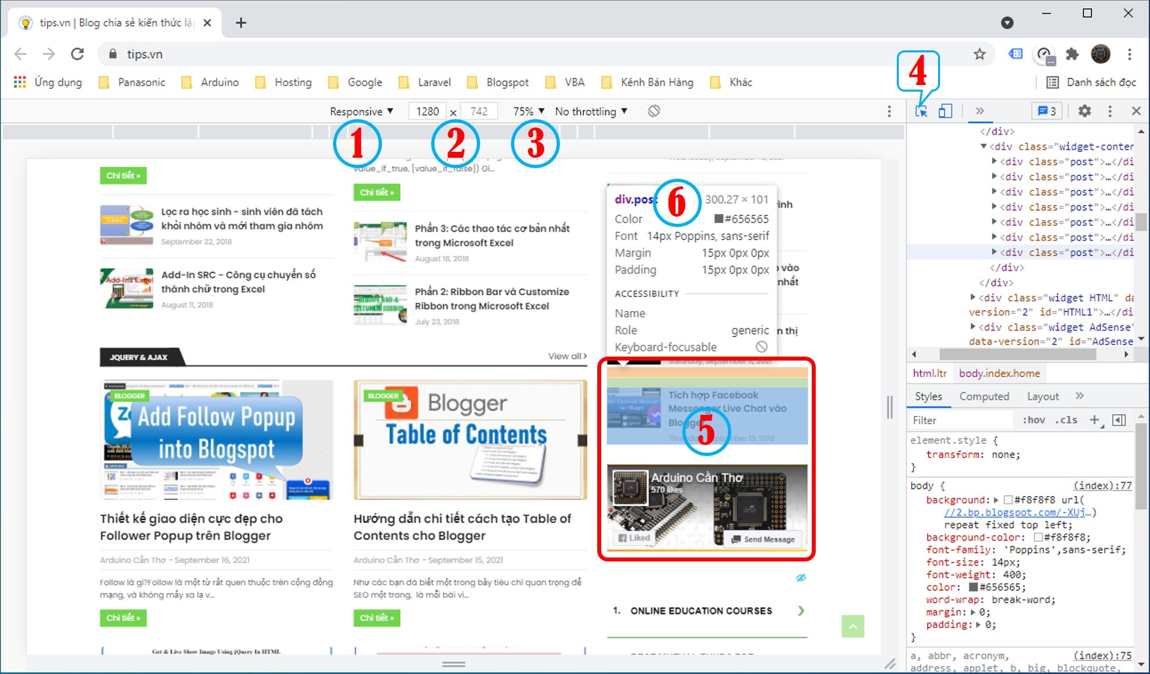Go back to previous page
This screenshot has width=1150, height=674.
pyautogui.click(x=20, y=54)
